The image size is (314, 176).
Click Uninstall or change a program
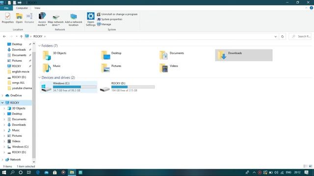(x=117, y=14)
